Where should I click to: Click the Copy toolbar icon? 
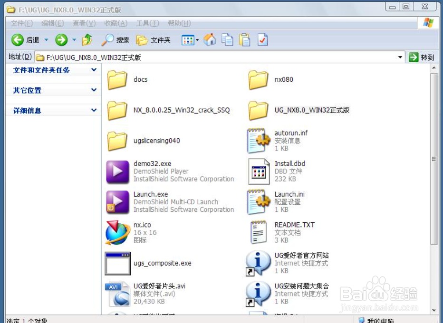click(x=227, y=40)
